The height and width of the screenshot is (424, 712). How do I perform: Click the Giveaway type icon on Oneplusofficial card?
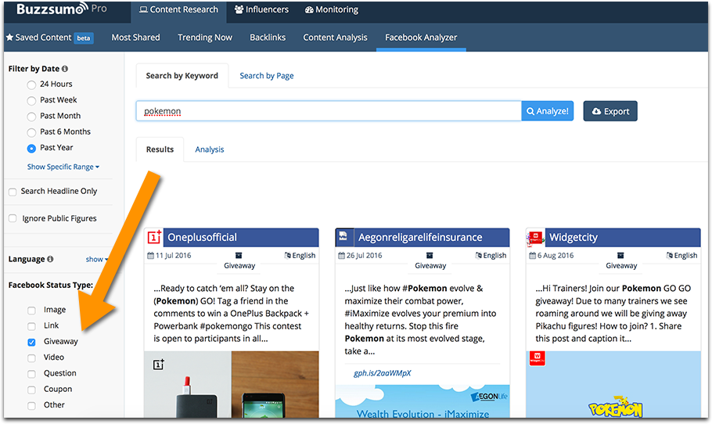click(x=239, y=256)
